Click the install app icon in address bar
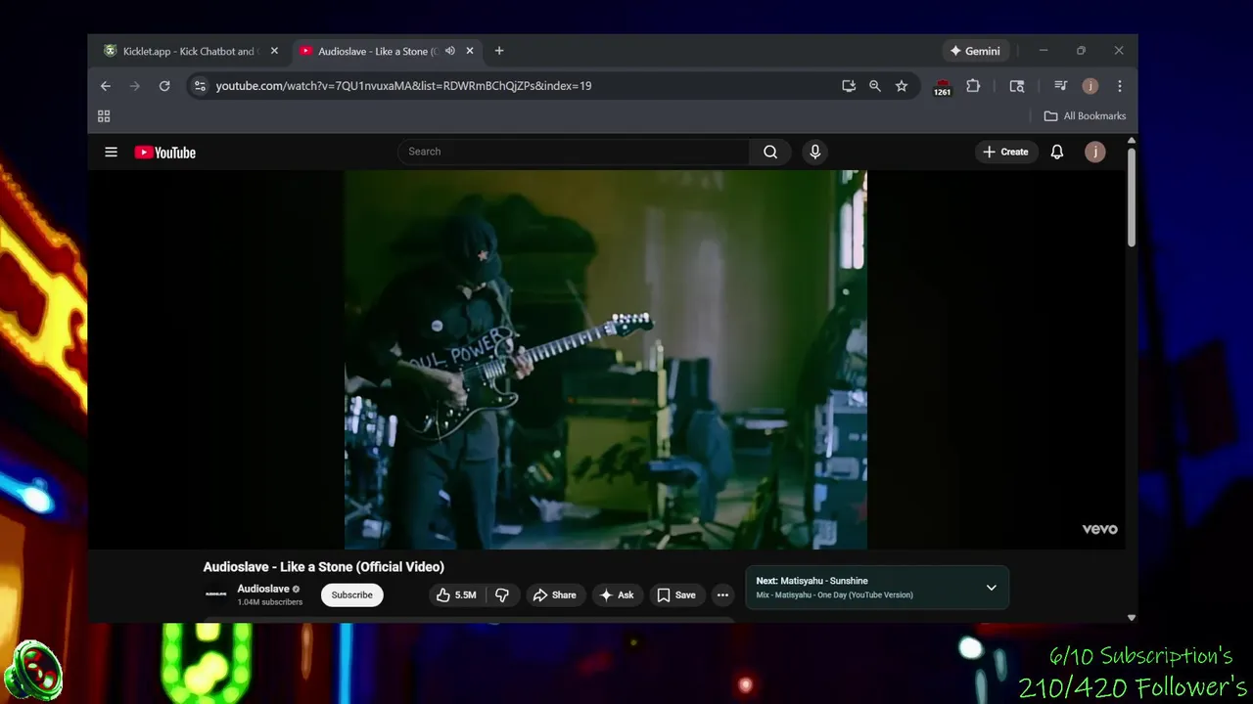 [849, 86]
